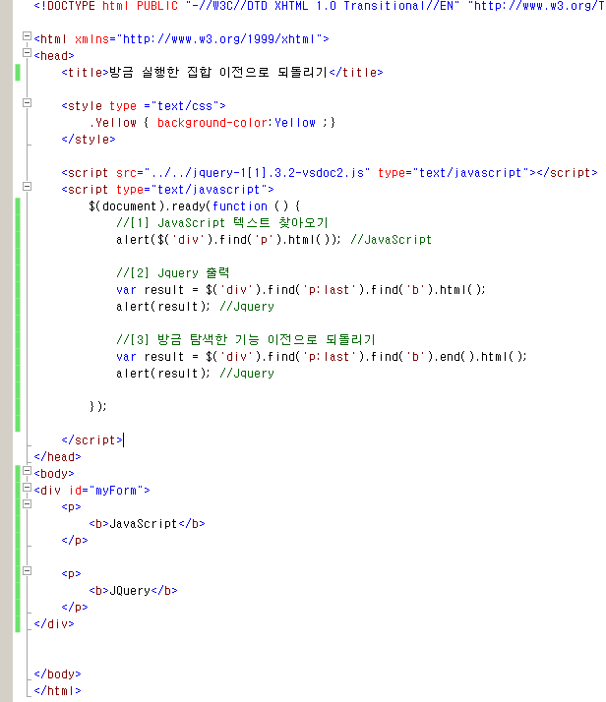Click the opening head tag

click(54, 56)
